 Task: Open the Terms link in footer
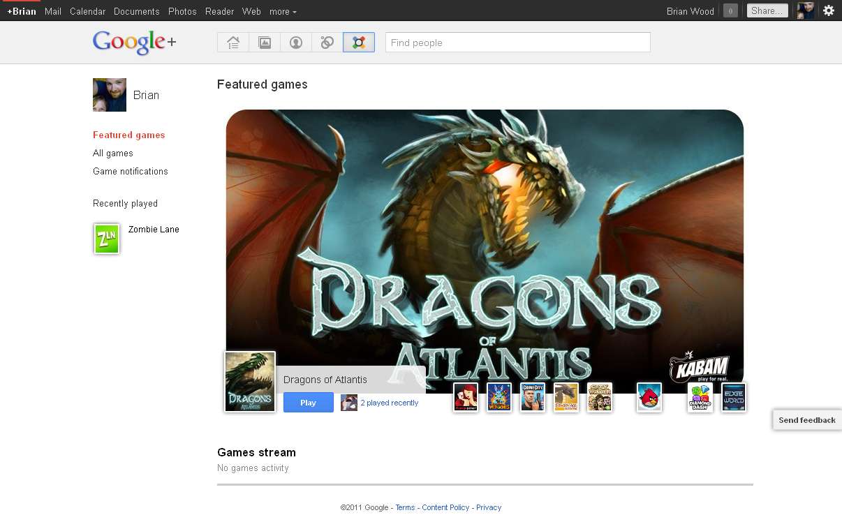tap(405, 507)
